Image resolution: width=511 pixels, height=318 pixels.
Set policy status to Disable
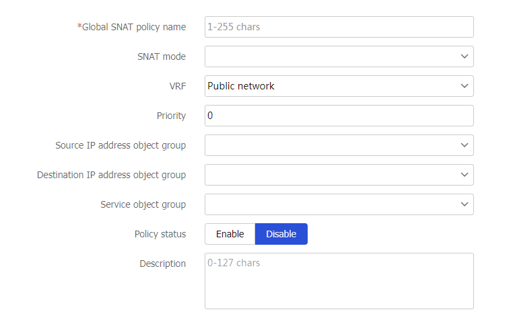pos(281,234)
